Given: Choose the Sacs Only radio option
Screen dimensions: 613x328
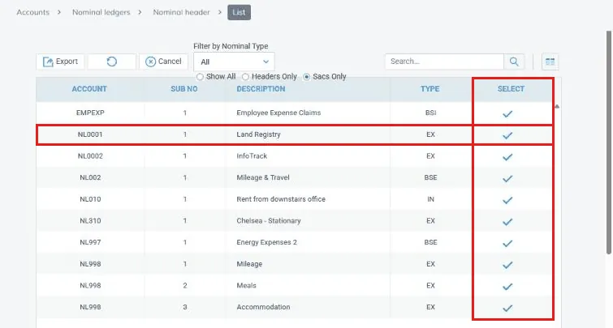Looking at the screenshot, I should [307, 77].
